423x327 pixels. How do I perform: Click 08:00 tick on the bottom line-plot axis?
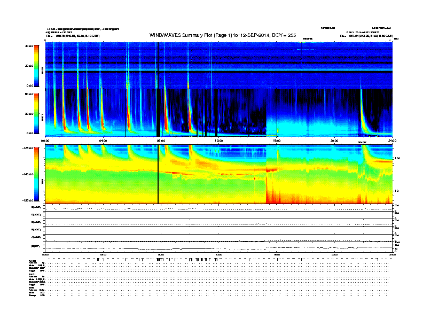tap(161, 254)
